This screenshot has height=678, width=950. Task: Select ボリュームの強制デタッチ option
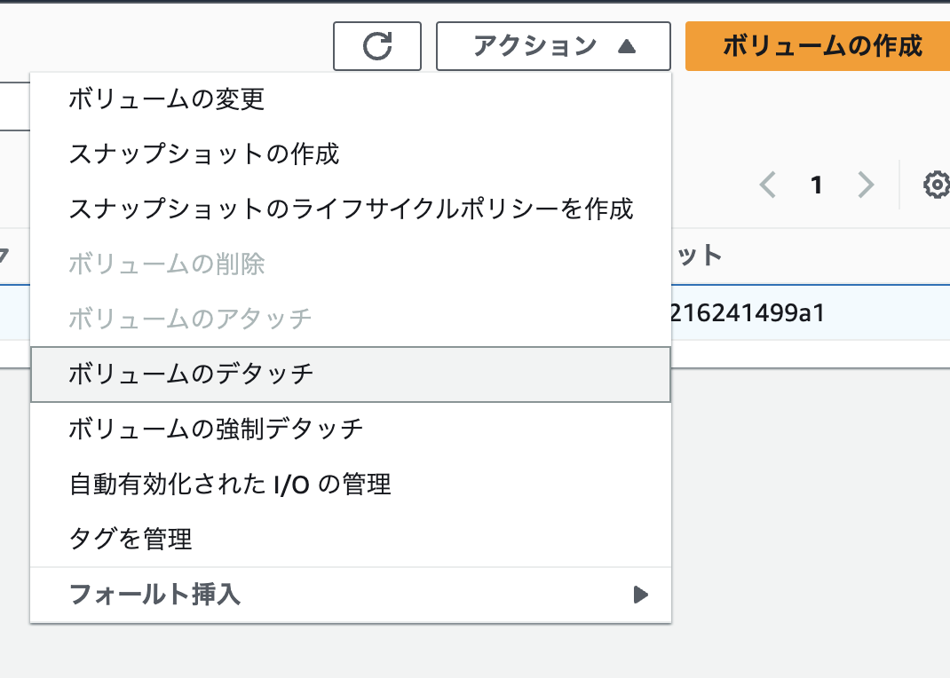[216, 429]
